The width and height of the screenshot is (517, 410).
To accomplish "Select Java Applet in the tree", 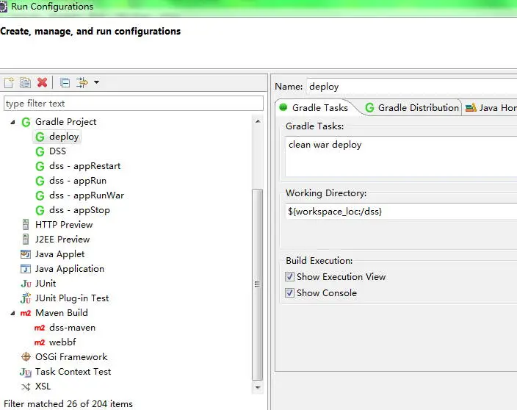I will click(x=60, y=254).
